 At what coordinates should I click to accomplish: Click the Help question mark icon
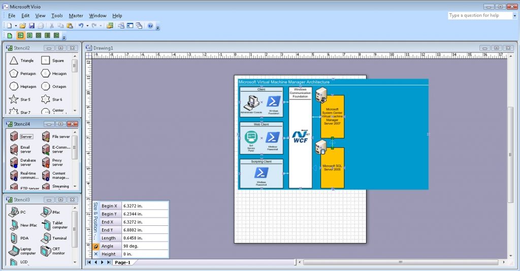150,26
